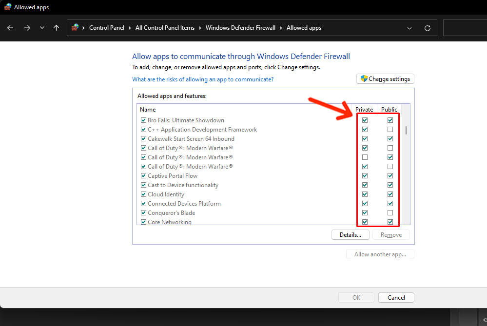Screen dimensions: 487x326
Task: Open the address bar history dropdown
Action: pos(409,28)
